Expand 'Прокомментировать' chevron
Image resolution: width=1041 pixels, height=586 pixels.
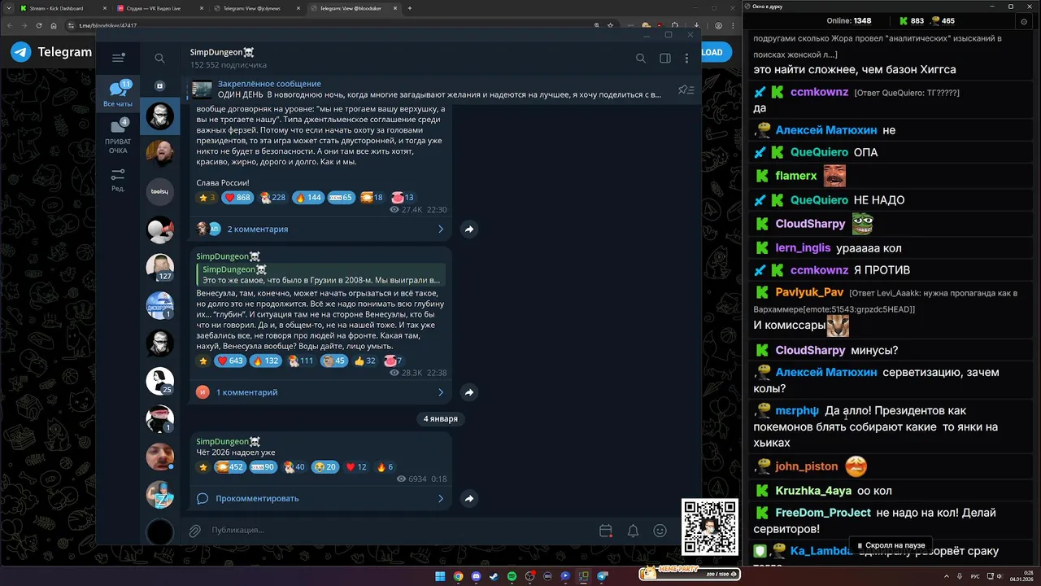click(x=441, y=498)
